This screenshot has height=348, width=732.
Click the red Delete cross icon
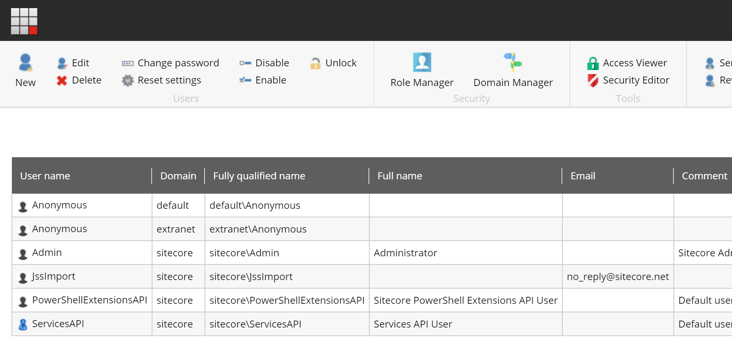[x=62, y=80]
